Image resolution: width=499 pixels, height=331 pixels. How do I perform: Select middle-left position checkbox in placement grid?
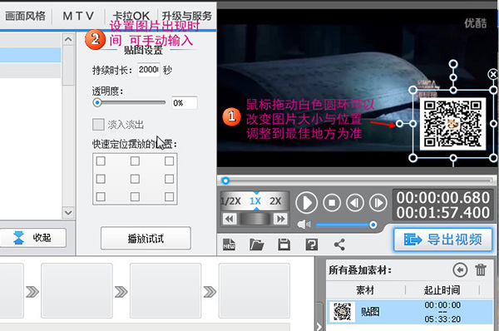click(101, 179)
